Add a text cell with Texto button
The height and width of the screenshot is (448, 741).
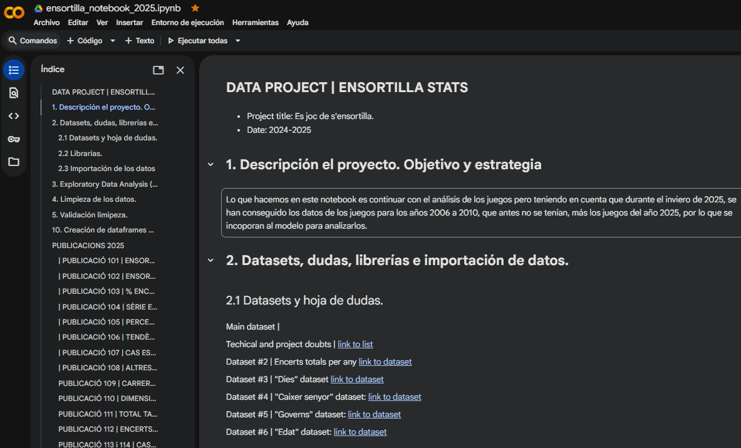(x=139, y=41)
